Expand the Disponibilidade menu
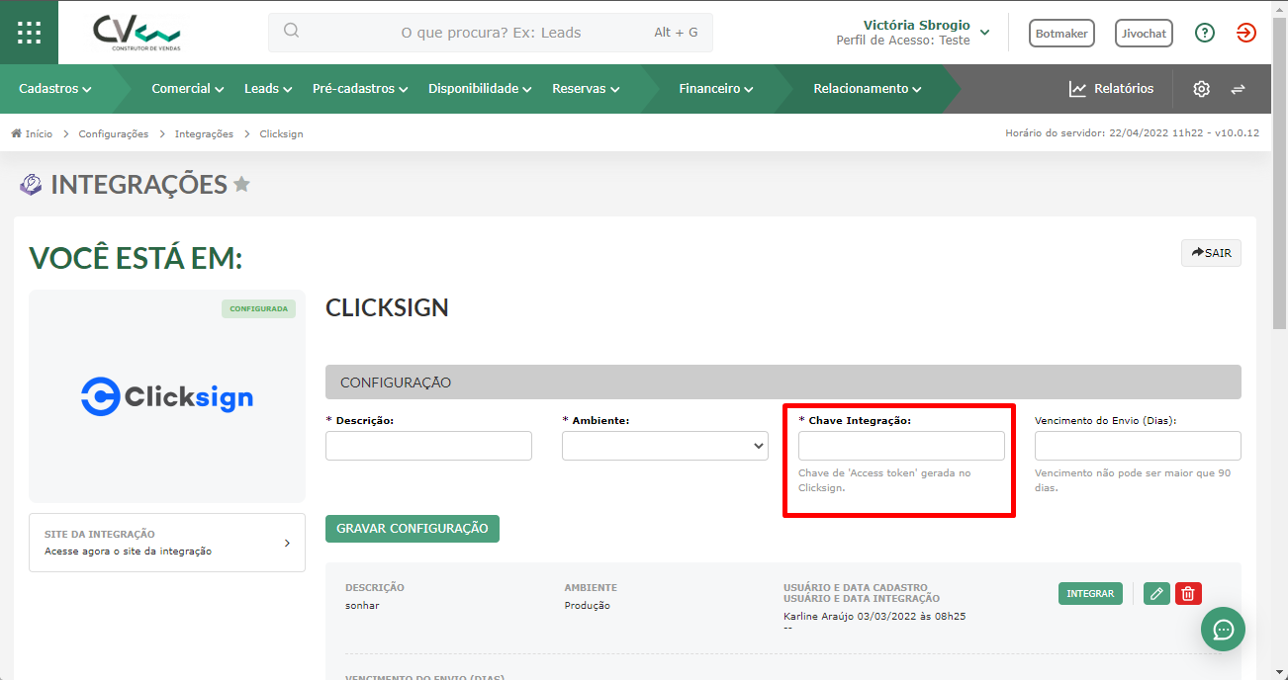Screen dimensions: 1288x680 tap(480, 89)
